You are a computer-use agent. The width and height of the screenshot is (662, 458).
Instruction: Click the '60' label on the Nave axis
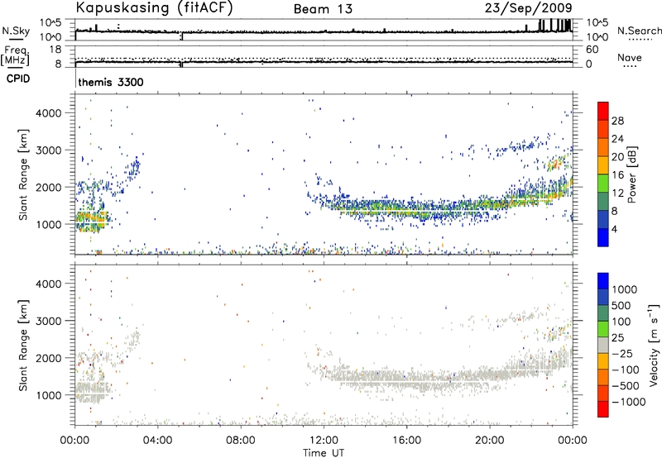click(592, 50)
